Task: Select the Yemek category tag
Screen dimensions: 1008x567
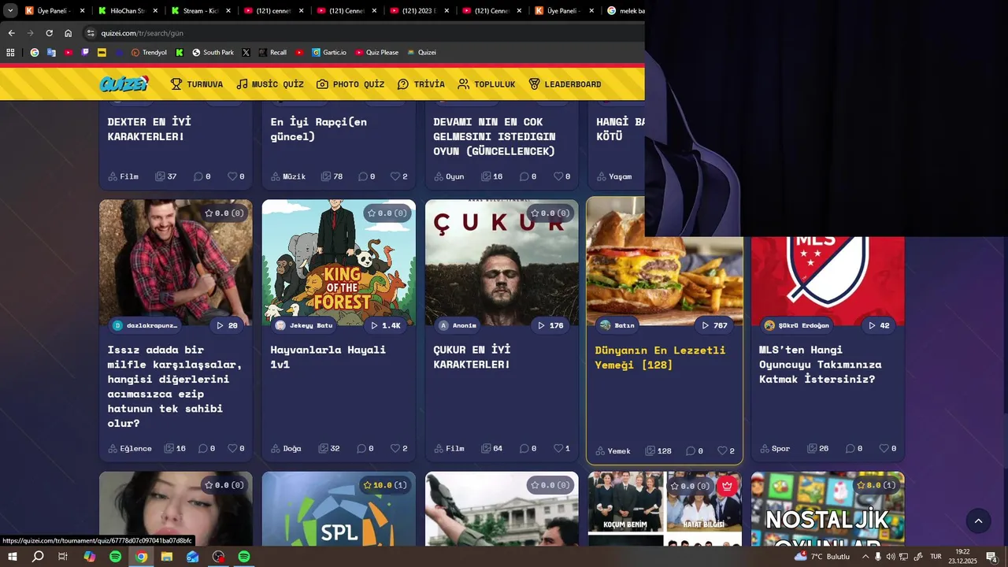Action: pyautogui.click(x=613, y=450)
